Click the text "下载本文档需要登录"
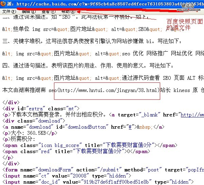 pyautogui.click(x=35, y=115)
